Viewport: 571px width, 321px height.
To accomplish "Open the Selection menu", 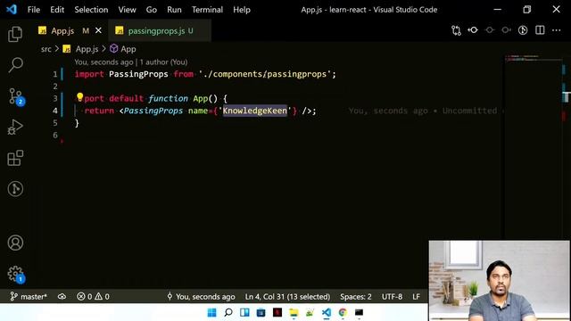I will coord(91,10).
